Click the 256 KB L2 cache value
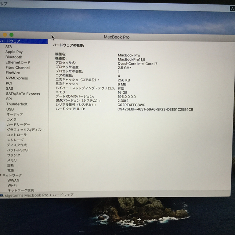The image size is (235, 235). pos(124,80)
